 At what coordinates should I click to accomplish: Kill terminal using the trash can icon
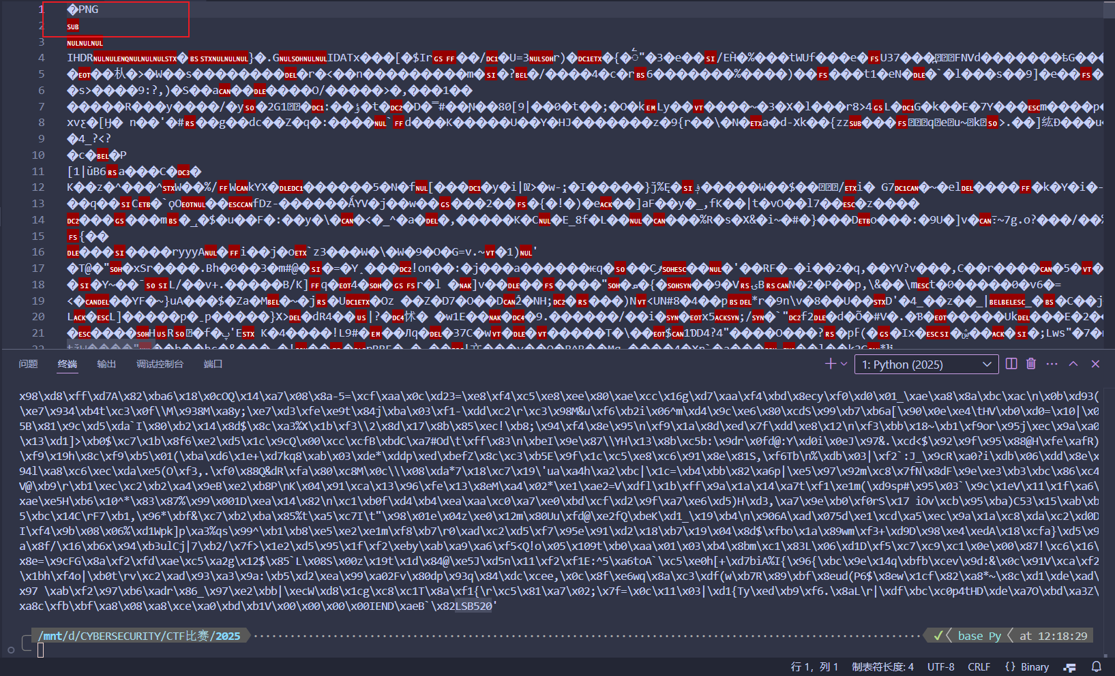tap(1031, 364)
